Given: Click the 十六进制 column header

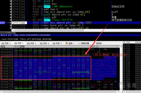Looking at the screenshot, I should (52, 47).
